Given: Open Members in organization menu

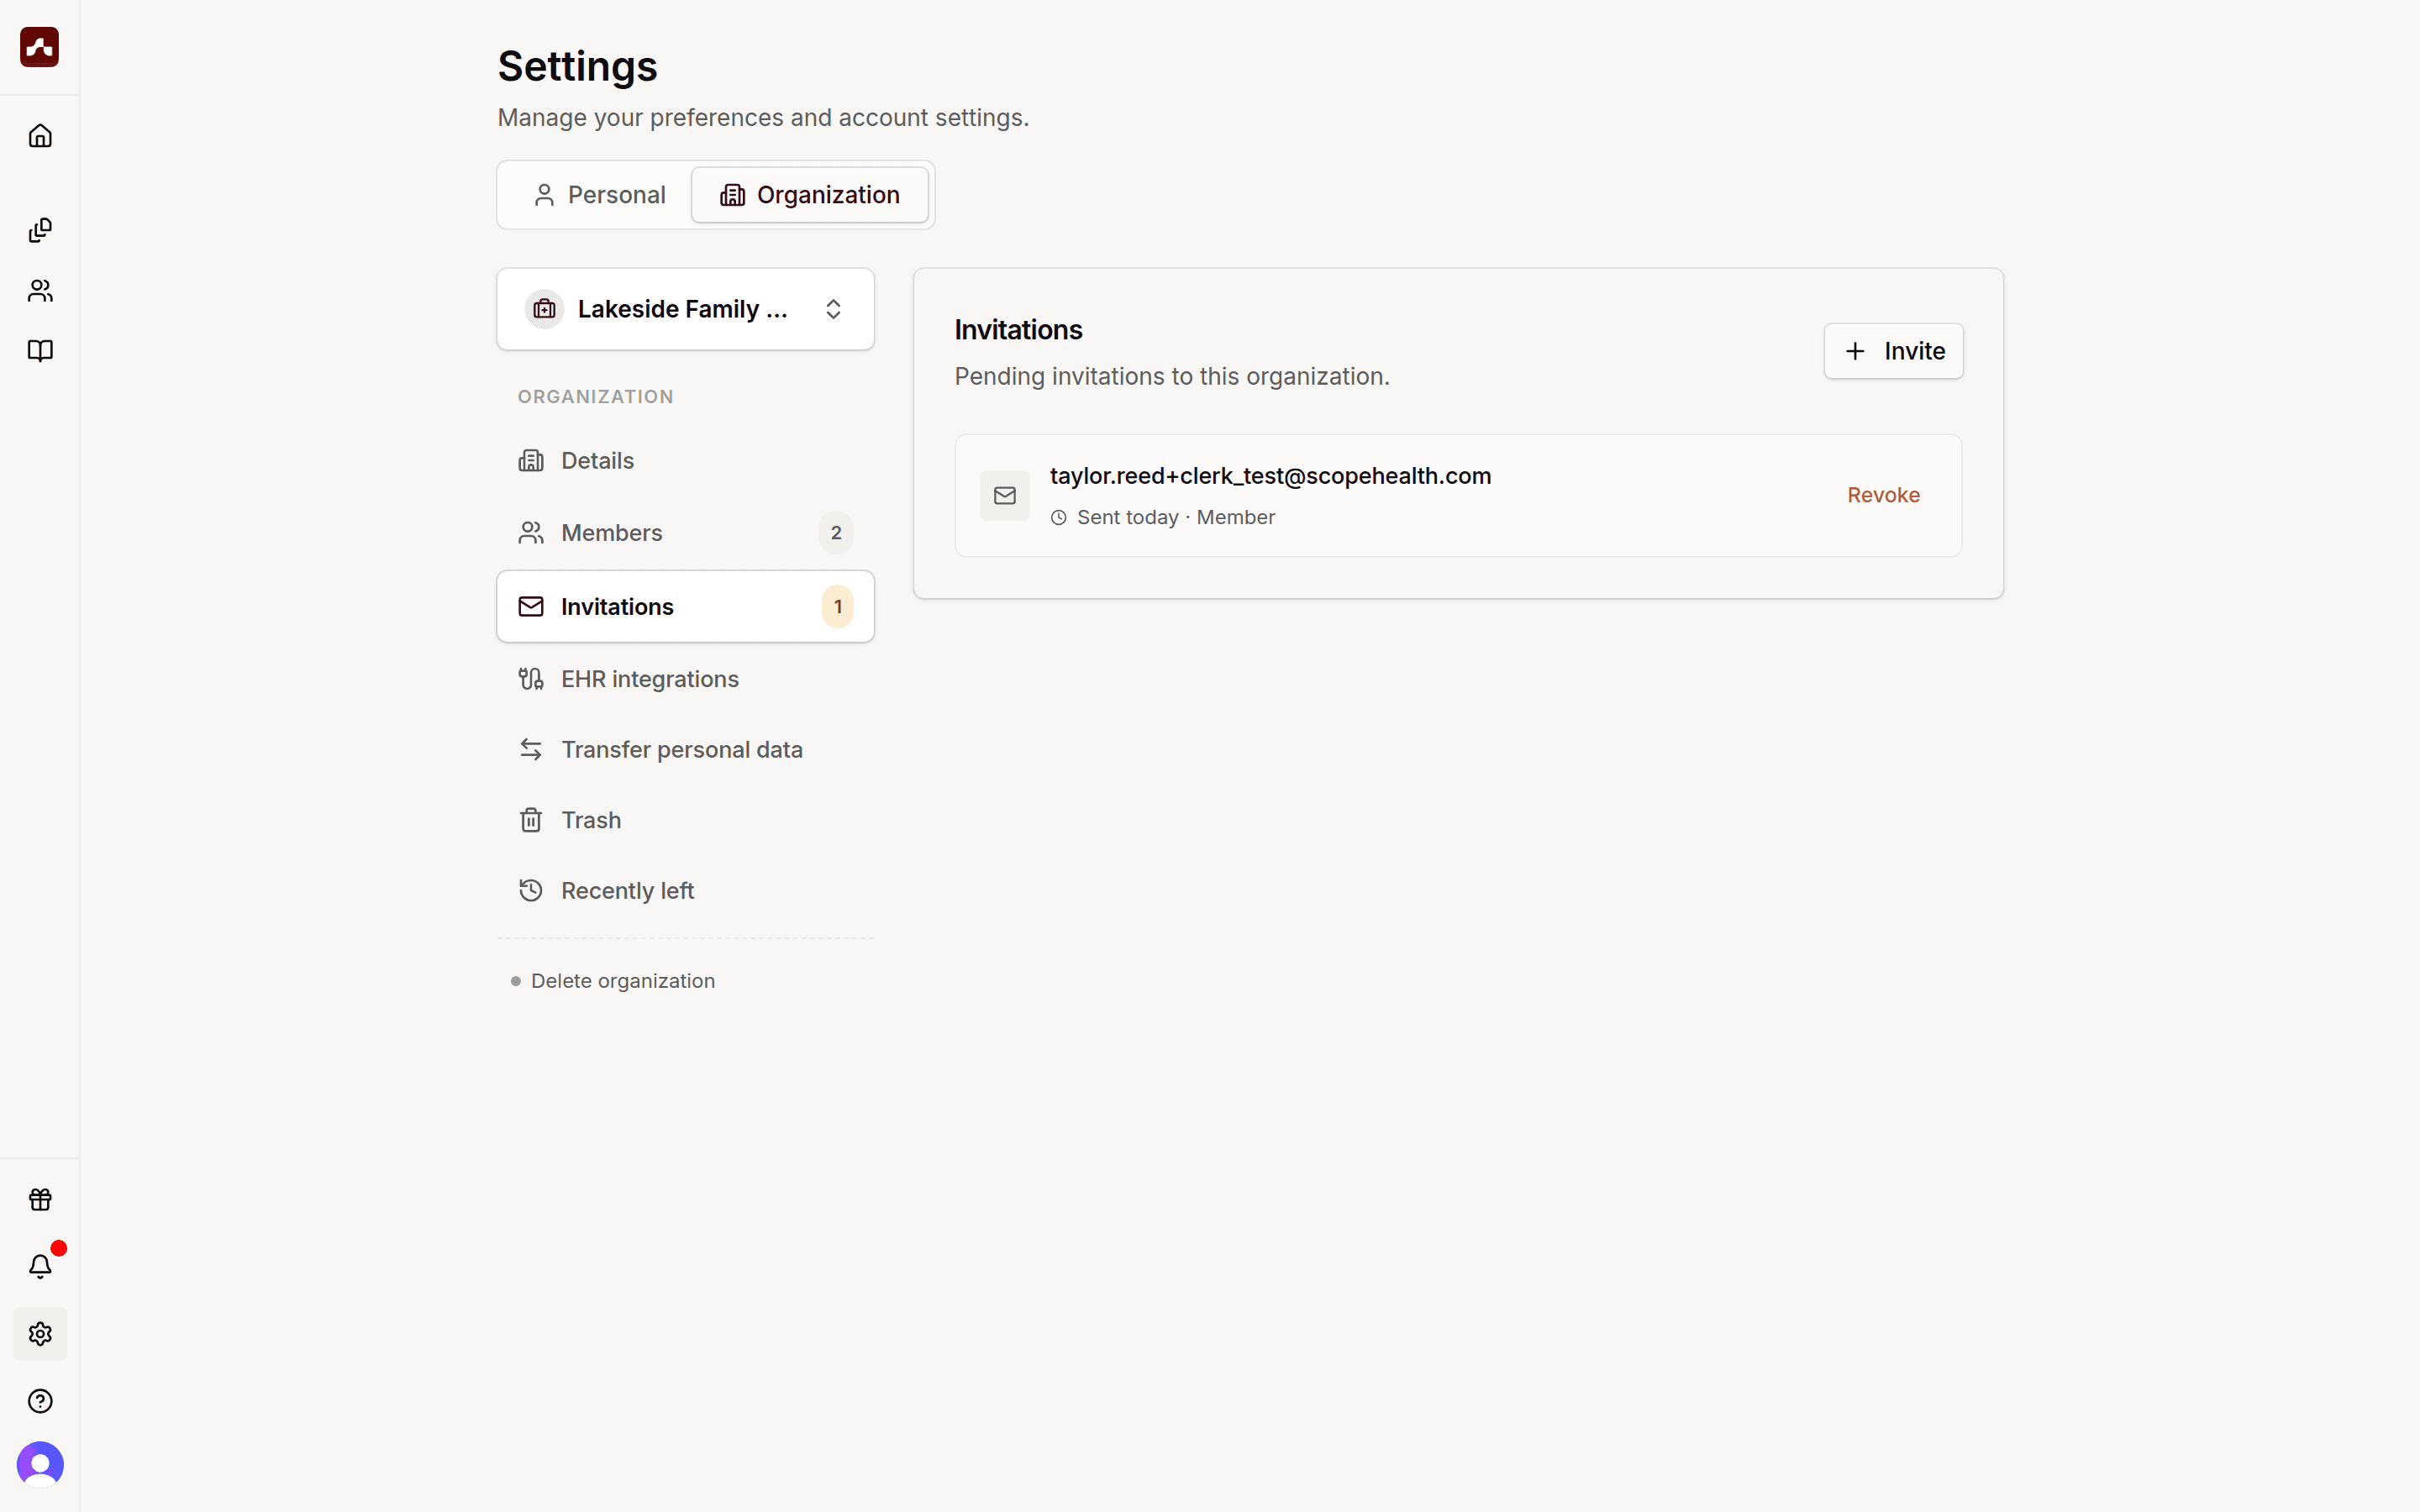Looking at the screenshot, I should point(685,533).
